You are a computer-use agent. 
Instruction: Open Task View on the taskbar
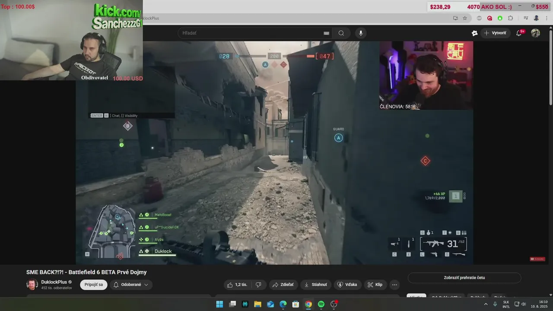(232, 304)
